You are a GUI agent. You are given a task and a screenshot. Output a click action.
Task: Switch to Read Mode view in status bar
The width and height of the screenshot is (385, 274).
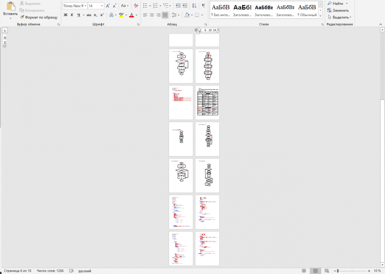[304, 271]
